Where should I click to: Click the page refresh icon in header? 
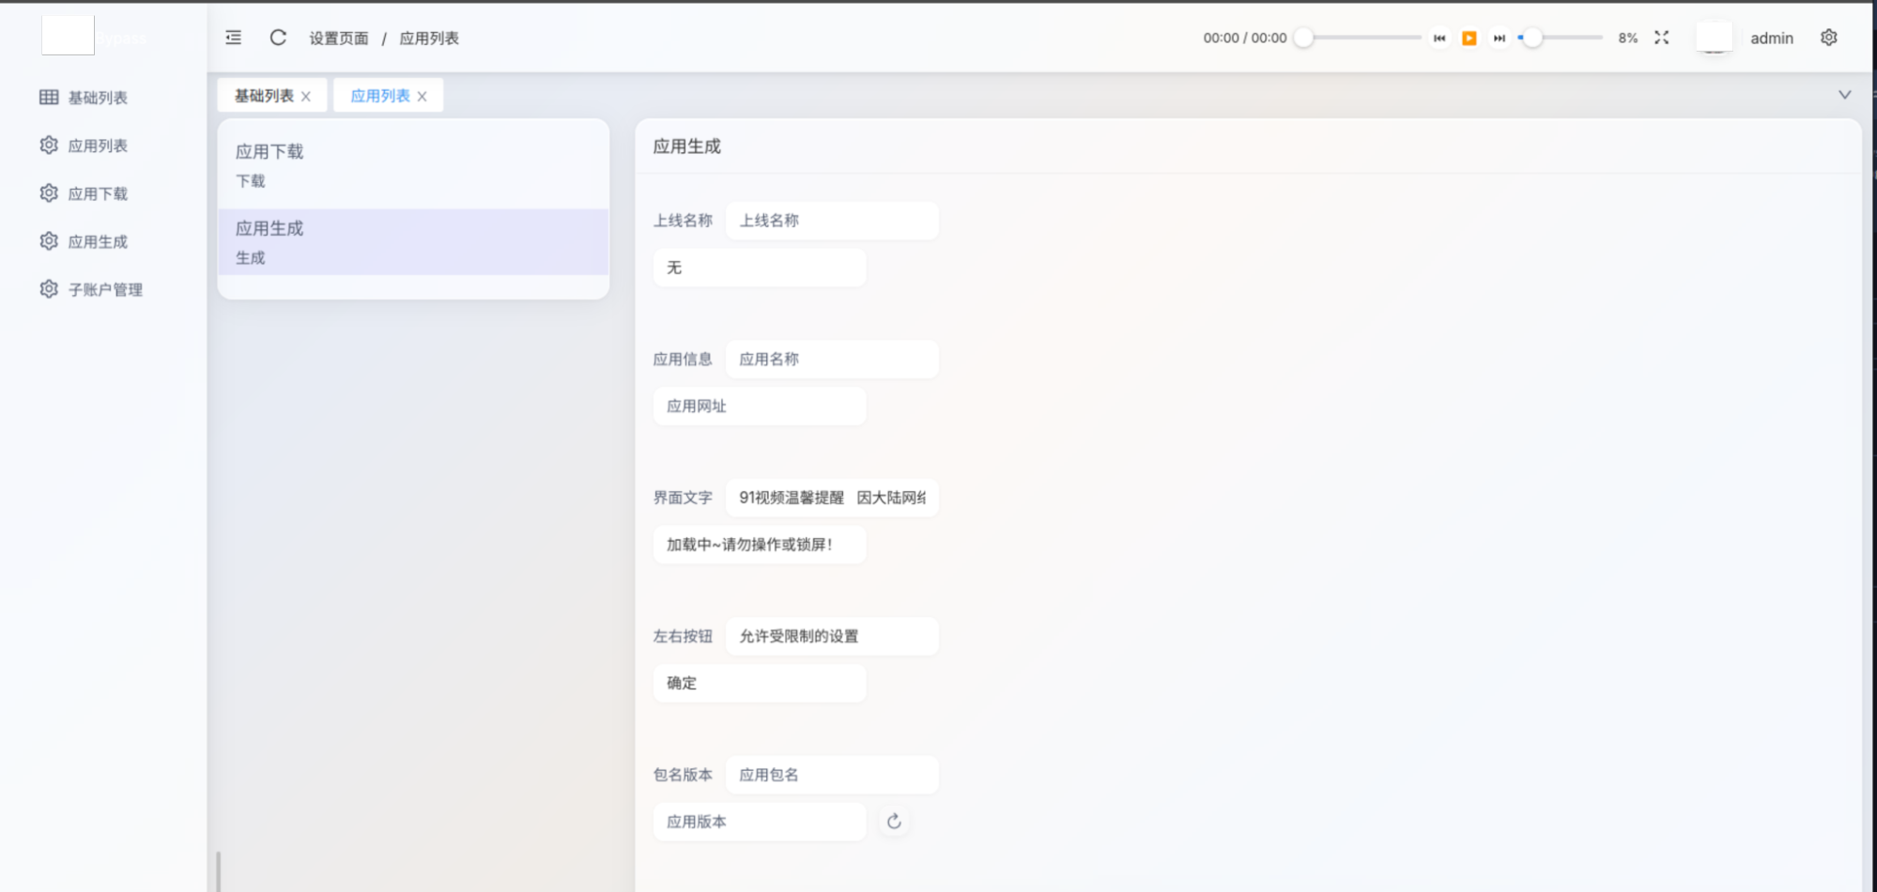point(278,38)
